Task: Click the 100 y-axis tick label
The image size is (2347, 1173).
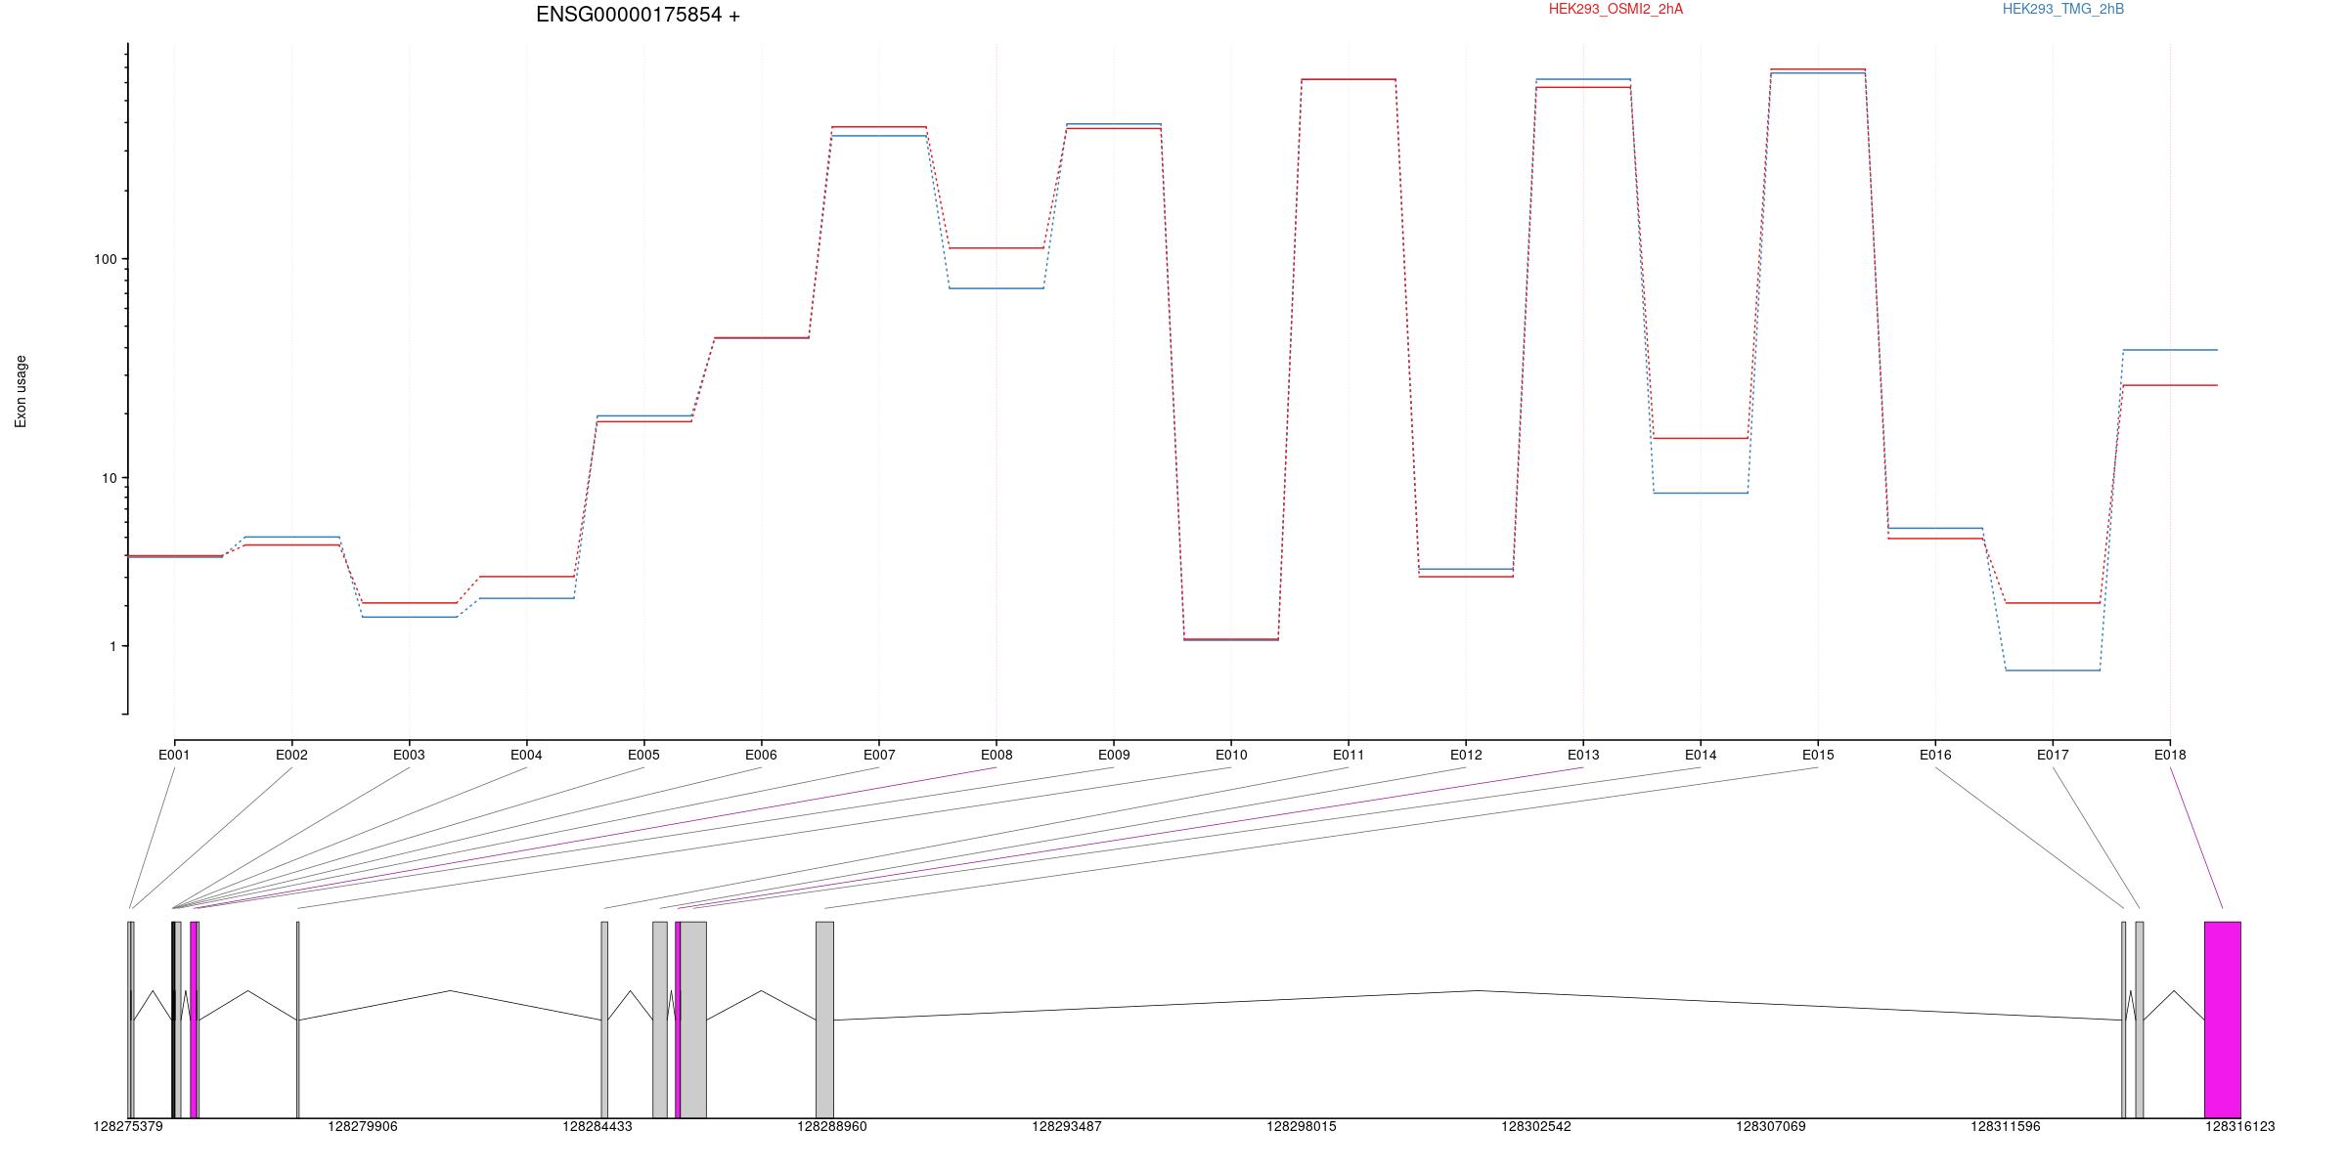Action: tap(105, 259)
